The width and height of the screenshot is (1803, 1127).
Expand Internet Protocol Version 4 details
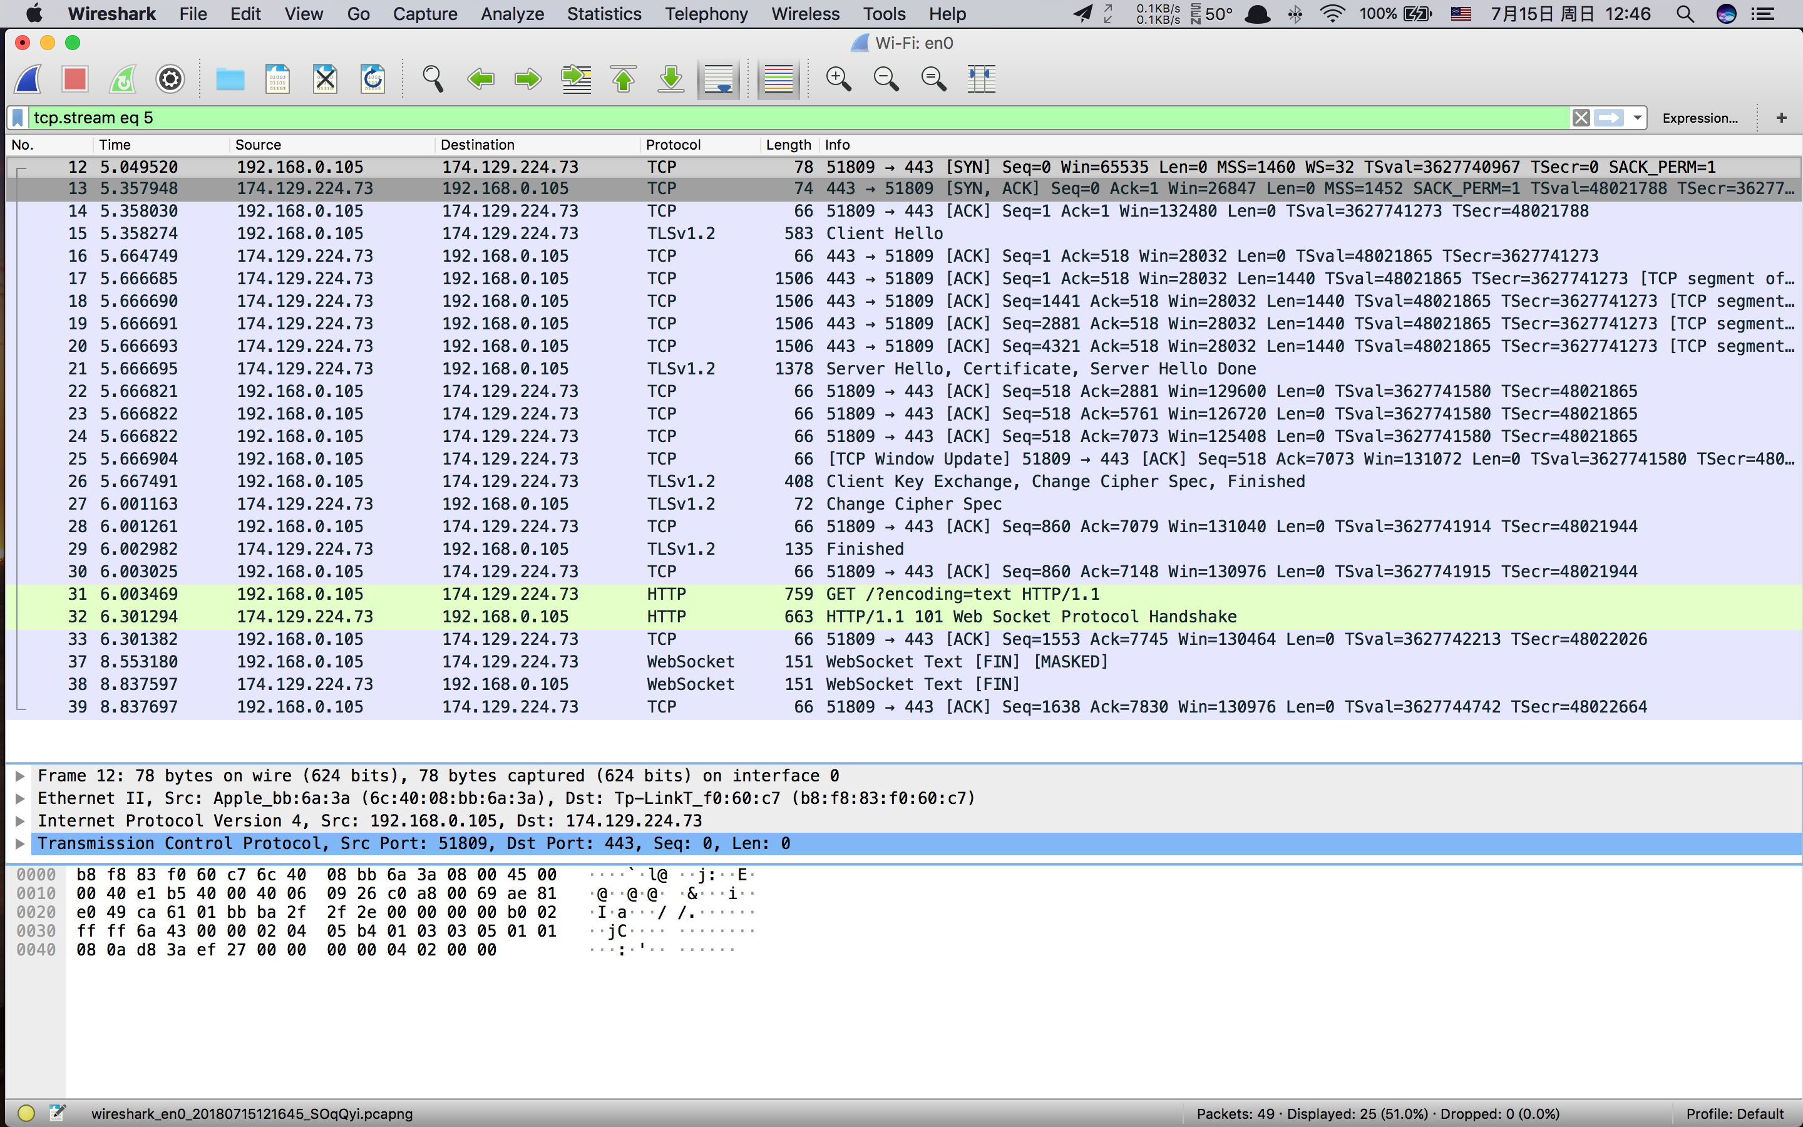pyautogui.click(x=20, y=821)
